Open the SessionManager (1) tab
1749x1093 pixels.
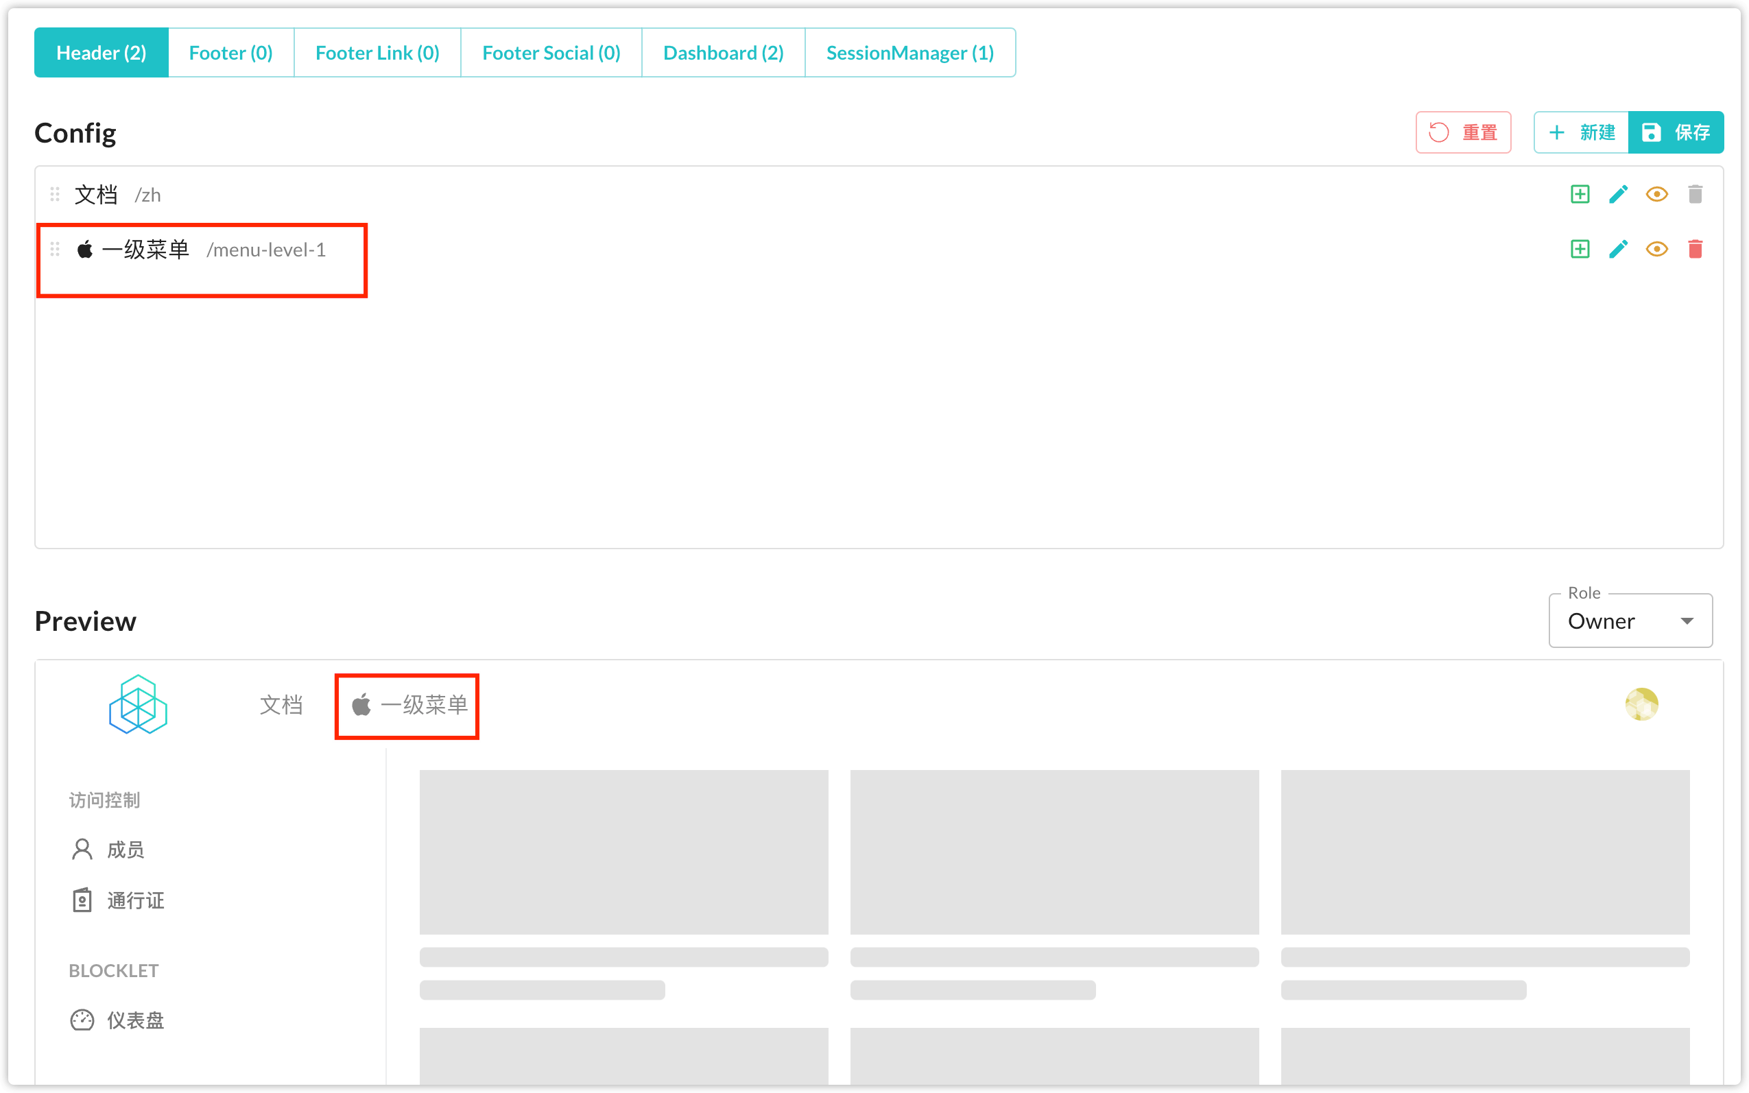[x=909, y=53]
